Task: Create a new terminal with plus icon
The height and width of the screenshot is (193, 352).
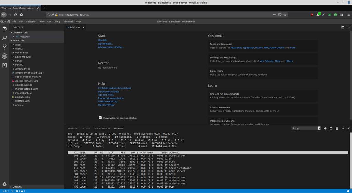Action: pyautogui.click(x=325, y=128)
